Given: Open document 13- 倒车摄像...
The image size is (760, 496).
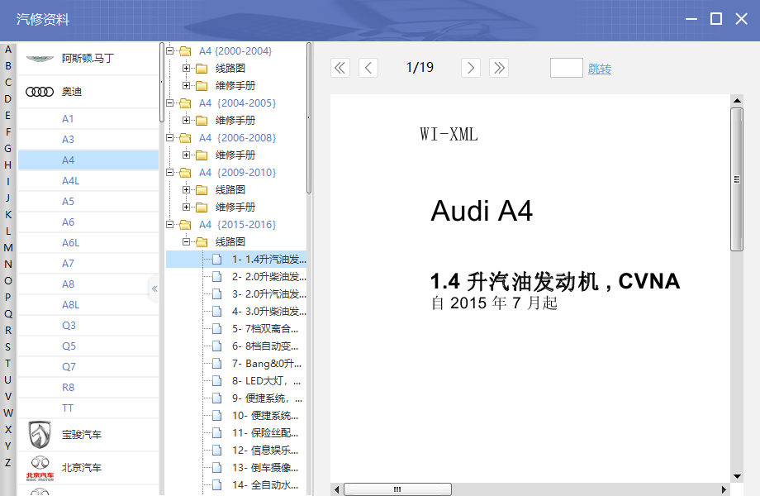Looking at the screenshot, I should 265,468.
